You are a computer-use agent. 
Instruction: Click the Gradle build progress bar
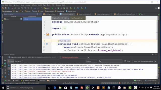110,83
